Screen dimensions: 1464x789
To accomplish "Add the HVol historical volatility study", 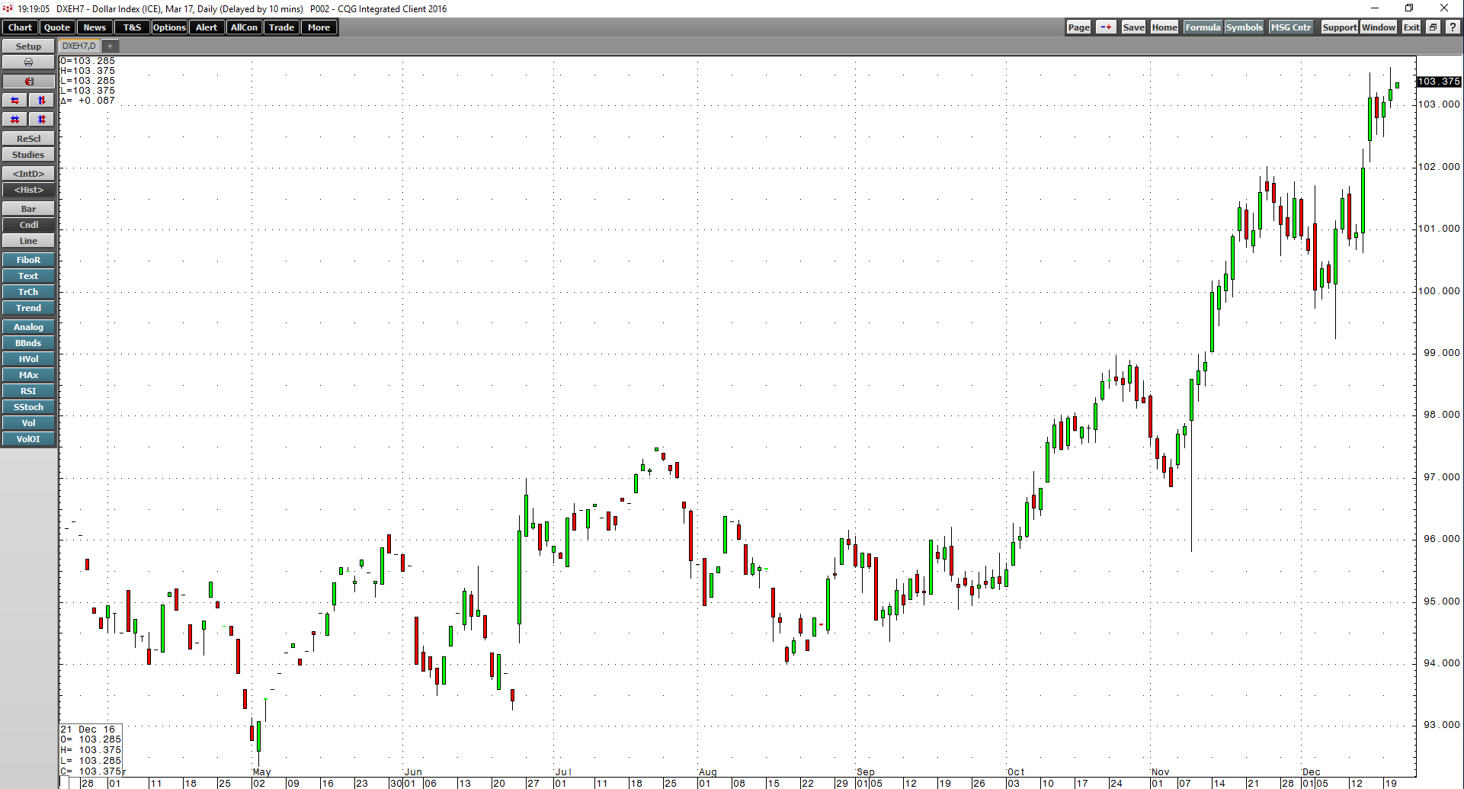I will point(28,359).
